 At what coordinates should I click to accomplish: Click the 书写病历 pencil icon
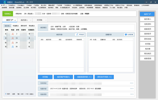(77, 35)
